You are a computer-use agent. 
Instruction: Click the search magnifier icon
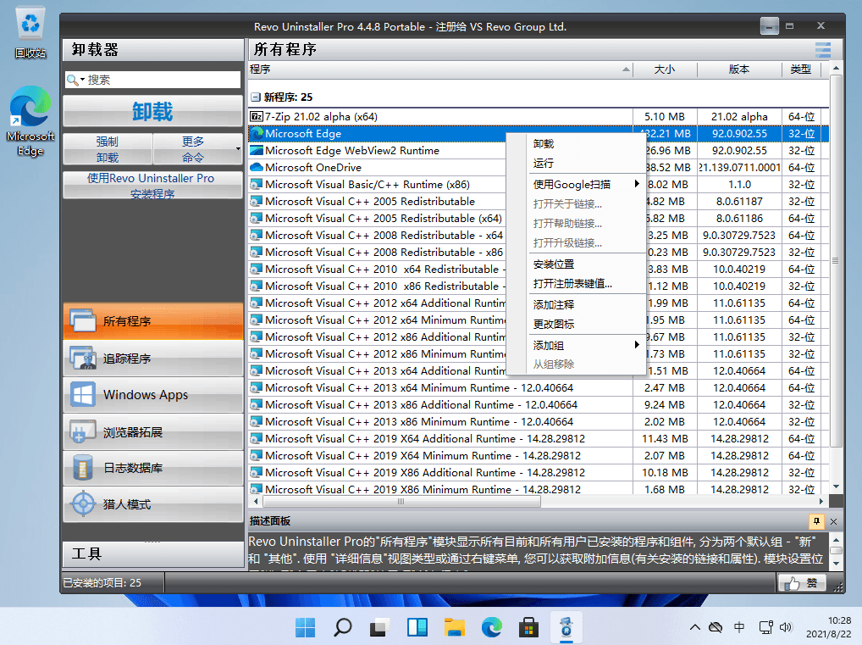(x=72, y=81)
